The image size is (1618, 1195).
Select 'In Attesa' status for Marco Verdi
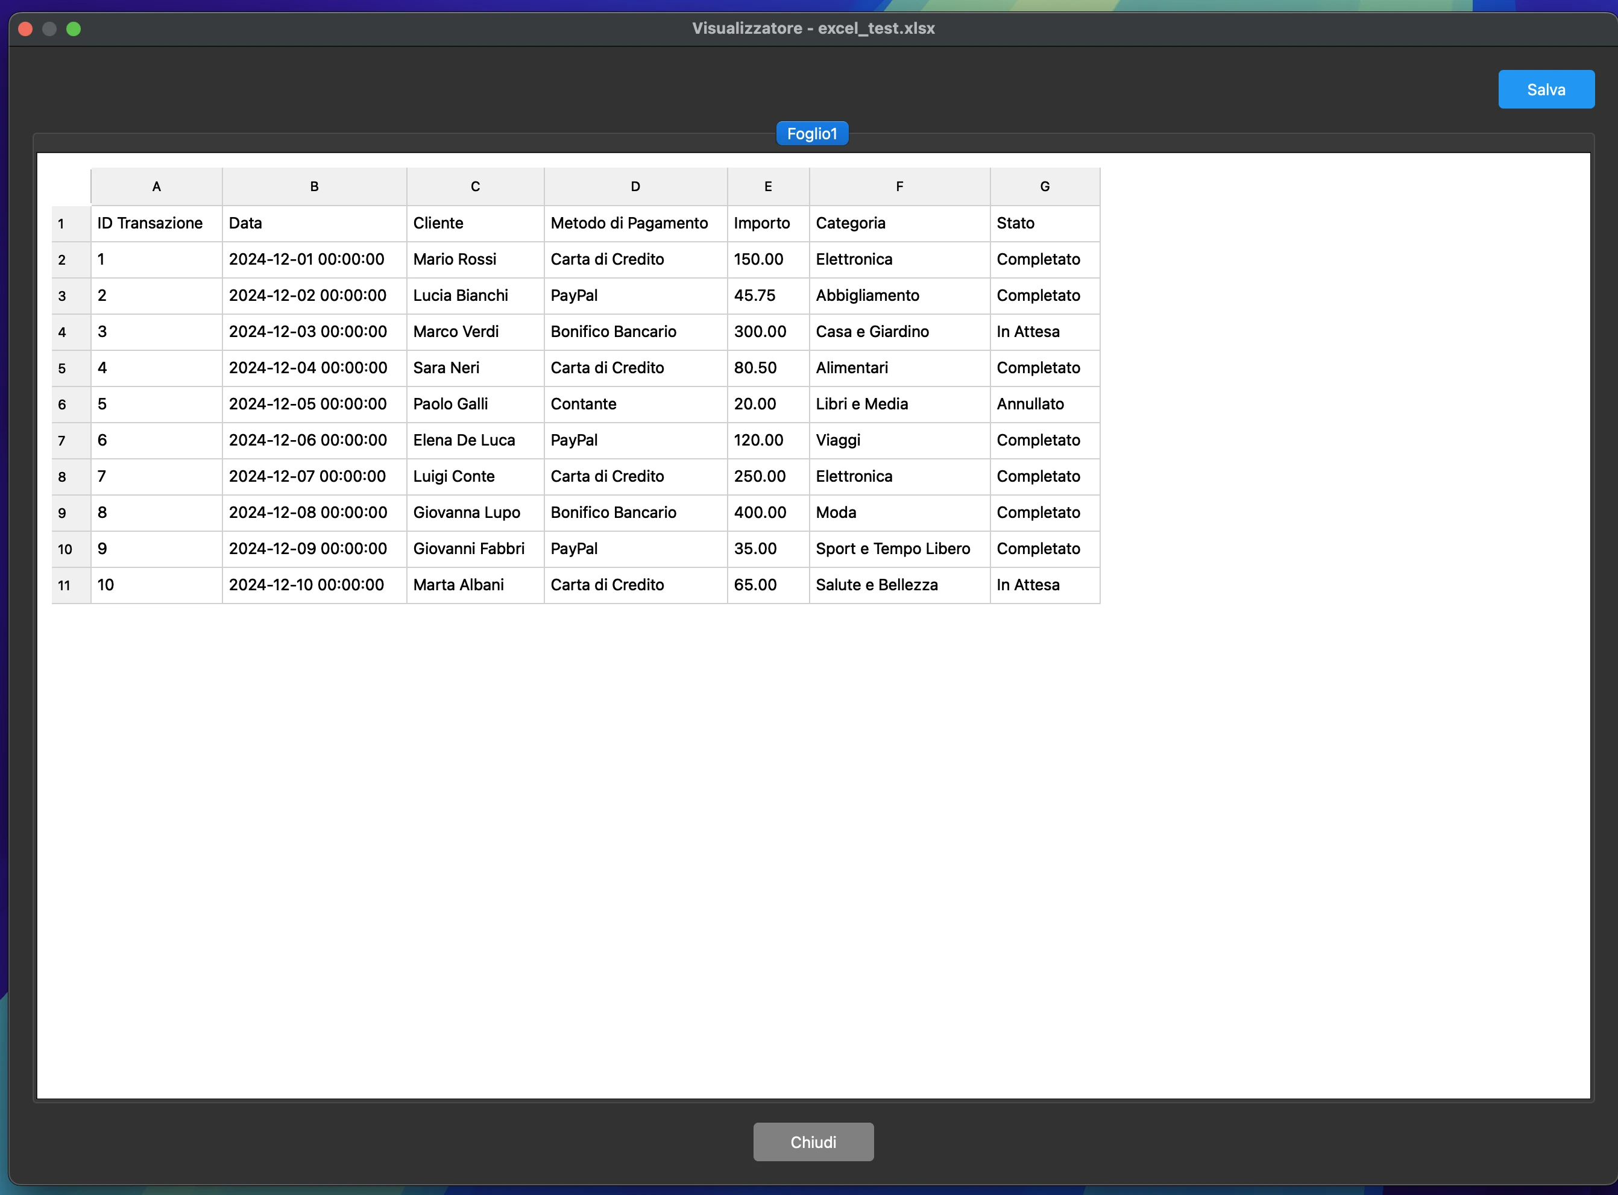1045,331
